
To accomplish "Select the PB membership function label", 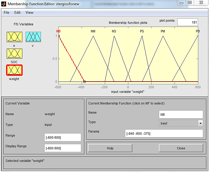I will click(198, 31).
